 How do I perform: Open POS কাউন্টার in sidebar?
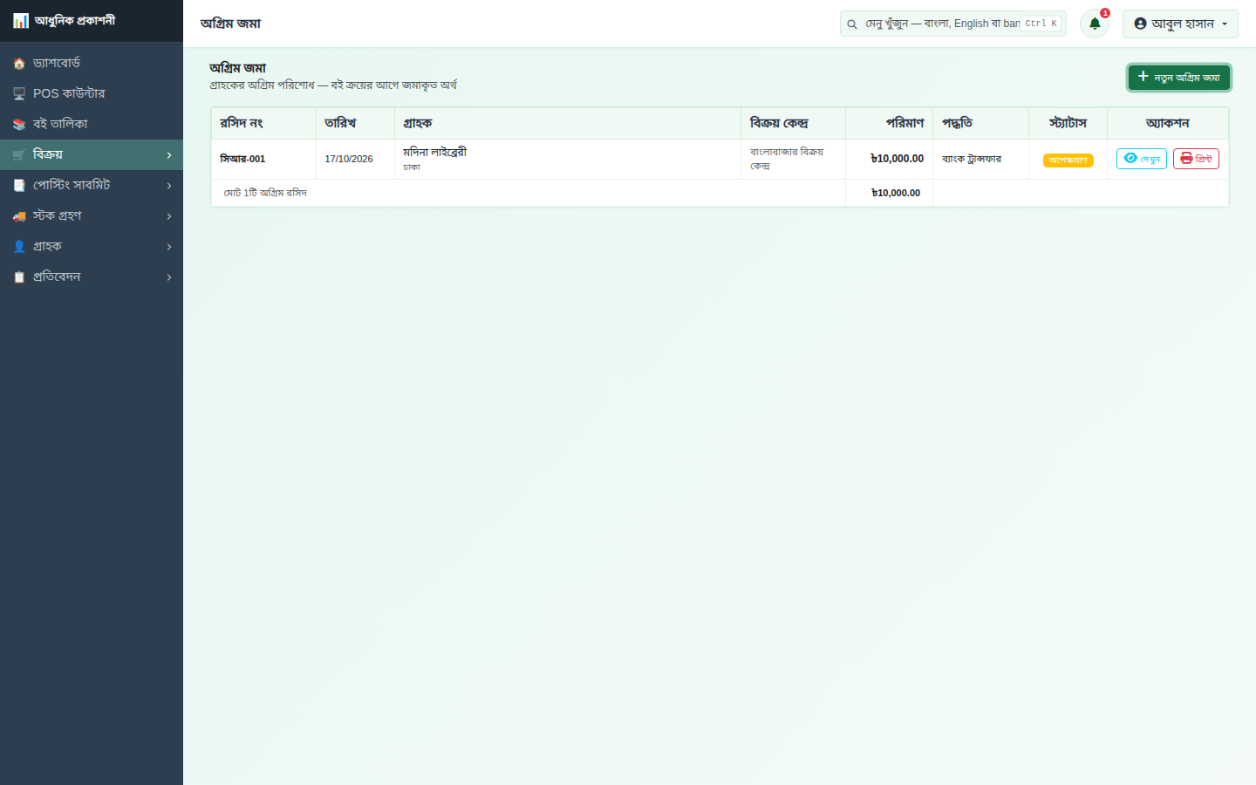(x=92, y=93)
